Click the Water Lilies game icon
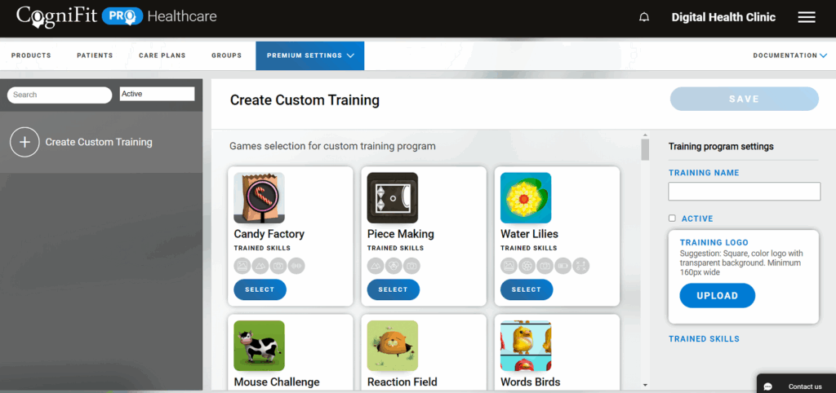 coord(525,197)
